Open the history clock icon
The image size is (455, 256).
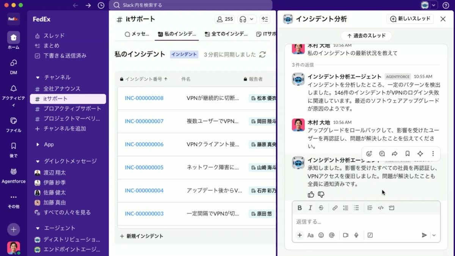tap(101, 5)
